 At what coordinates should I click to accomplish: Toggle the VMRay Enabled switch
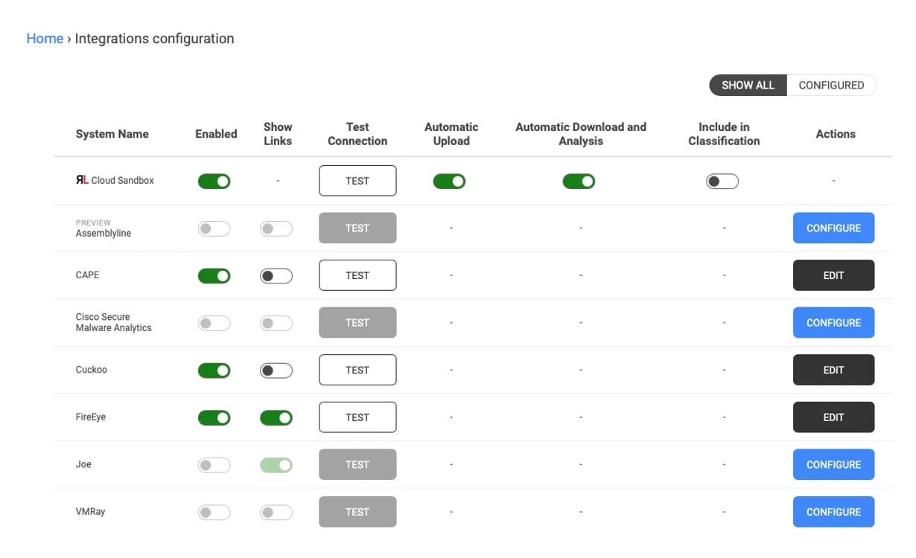click(214, 513)
